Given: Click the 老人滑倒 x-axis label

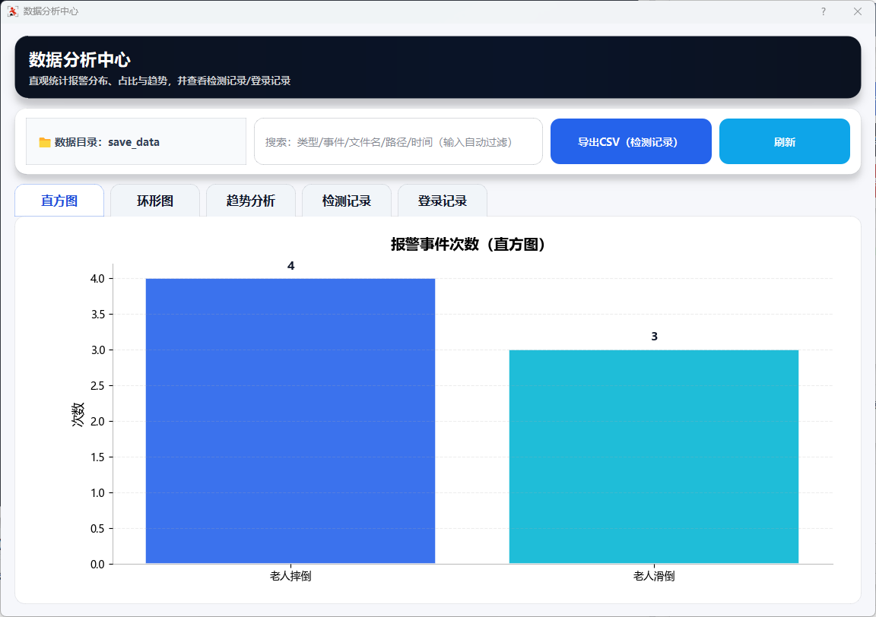Looking at the screenshot, I should pyautogui.click(x=654, y=577).
